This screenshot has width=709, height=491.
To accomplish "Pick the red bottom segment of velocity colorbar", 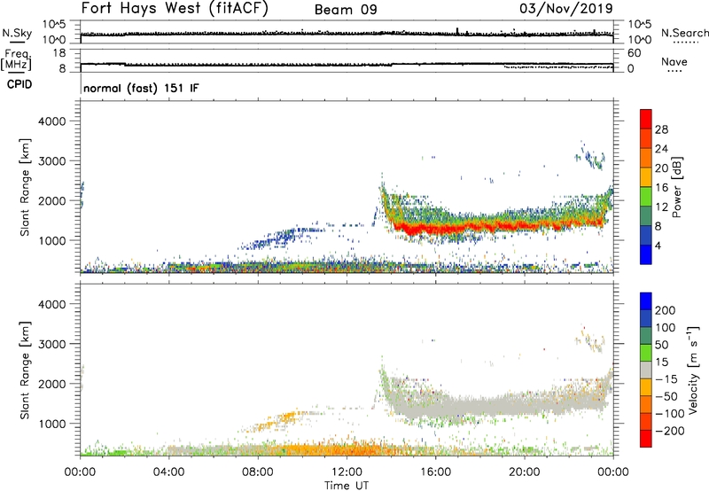I will tap(646, 439).
